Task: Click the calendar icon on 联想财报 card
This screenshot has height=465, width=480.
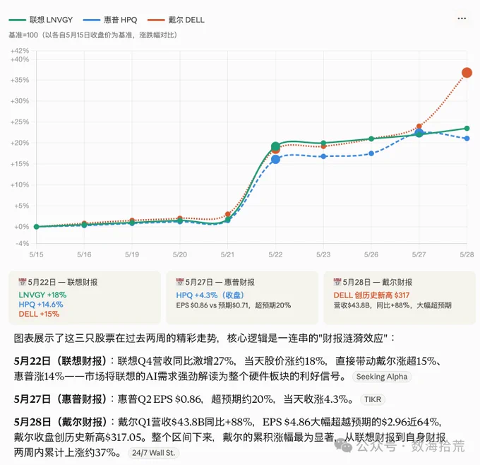Action: pyautogui.click(x=23, y=282)
